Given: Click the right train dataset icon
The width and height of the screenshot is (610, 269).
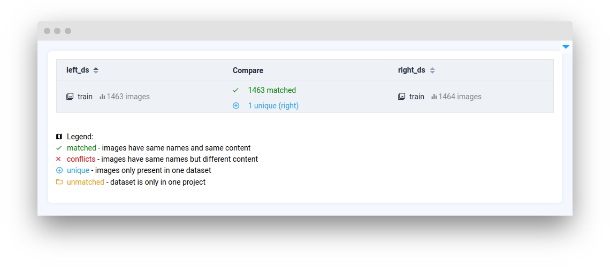Looking at the screenshot, I should tap(401, 97).
